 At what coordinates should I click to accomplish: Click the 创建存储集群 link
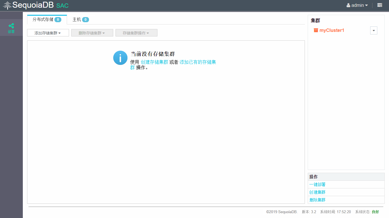pos(154,62)
